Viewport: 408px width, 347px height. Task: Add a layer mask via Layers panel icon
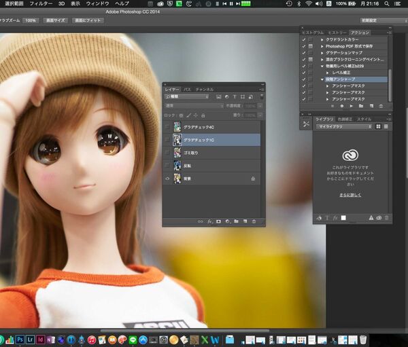coord(218,221)
